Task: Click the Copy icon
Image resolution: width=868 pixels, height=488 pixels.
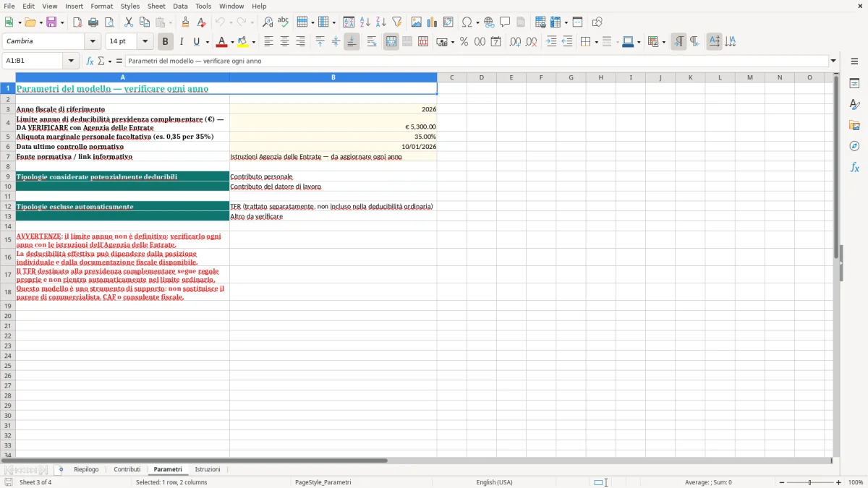Action: click(145, 22)
